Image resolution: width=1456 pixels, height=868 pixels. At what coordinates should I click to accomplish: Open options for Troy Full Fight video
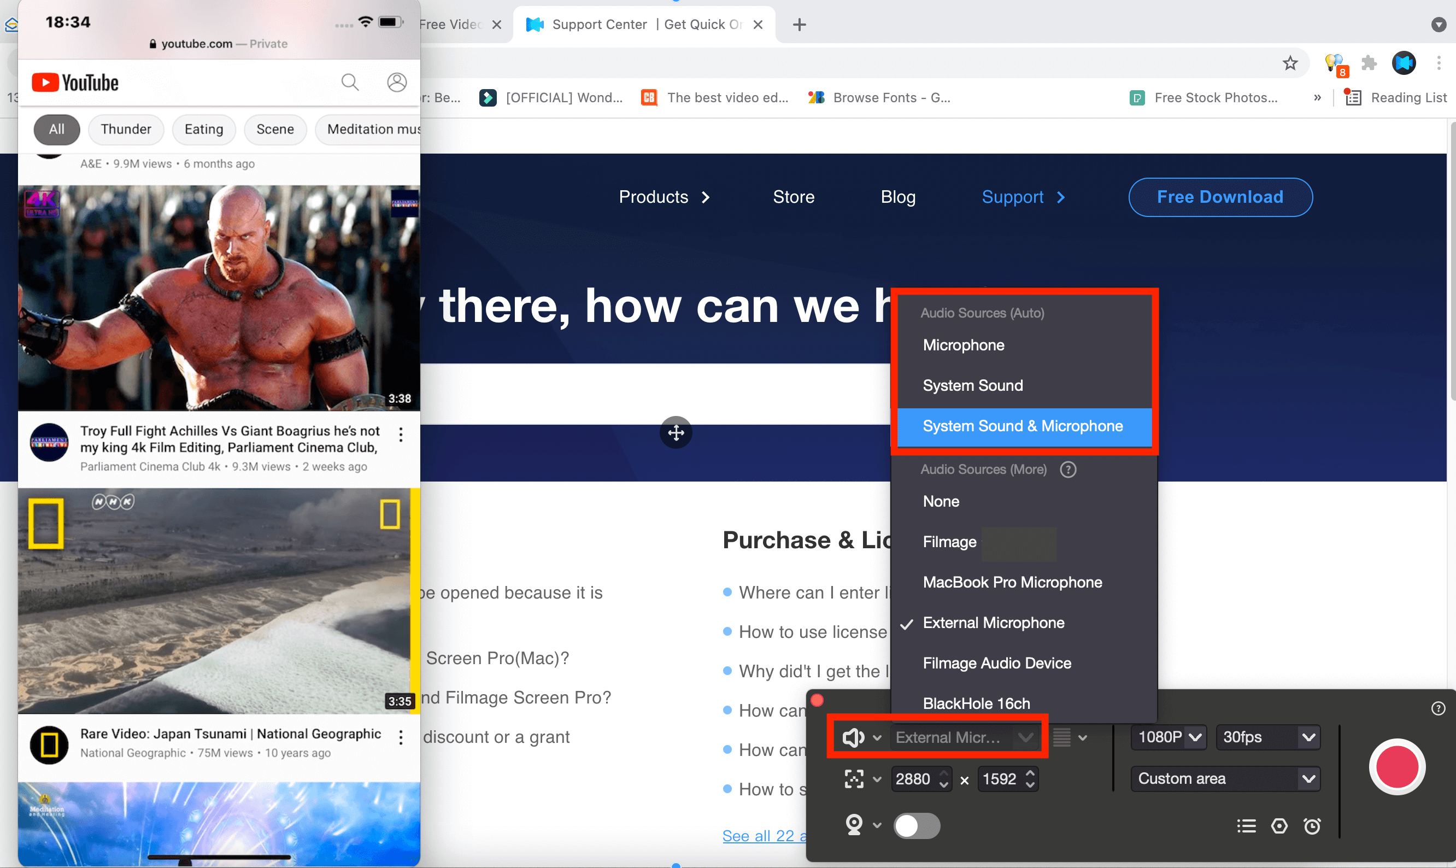[x=401, y=435]
